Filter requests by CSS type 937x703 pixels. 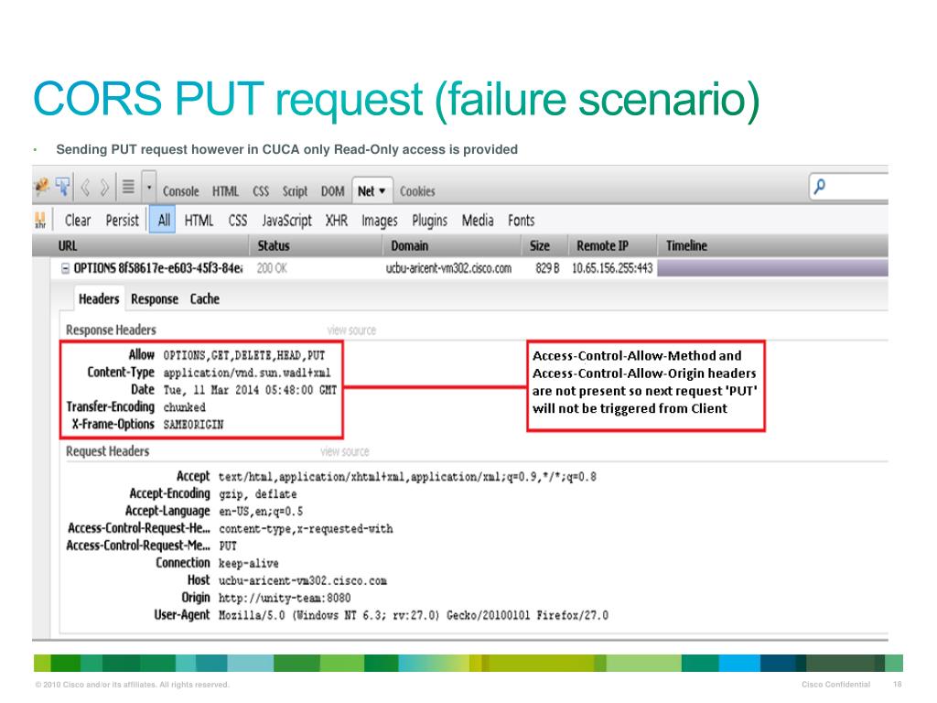click(x=237, y=221)
